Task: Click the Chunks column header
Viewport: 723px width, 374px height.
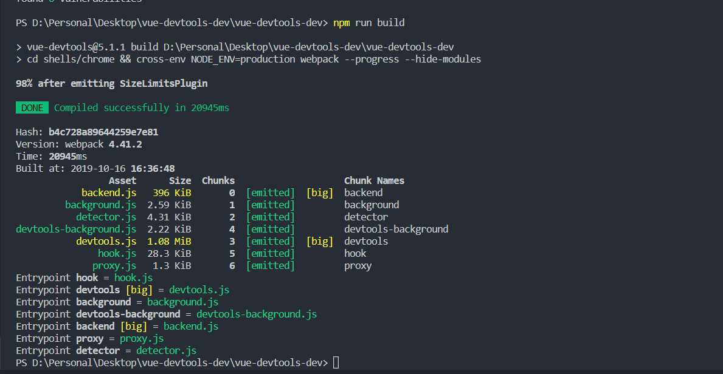Action: coord(218,180)
